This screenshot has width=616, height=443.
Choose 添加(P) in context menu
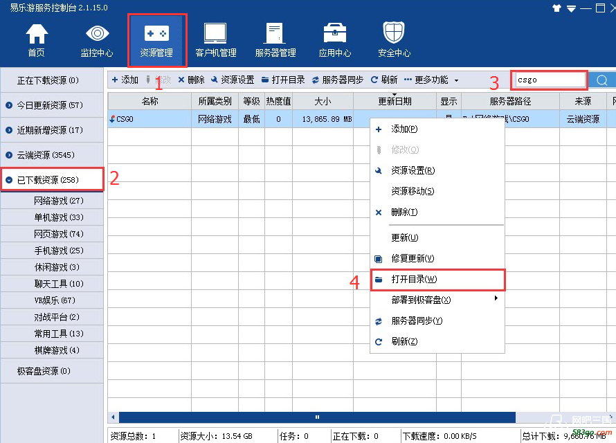(437, 129)
